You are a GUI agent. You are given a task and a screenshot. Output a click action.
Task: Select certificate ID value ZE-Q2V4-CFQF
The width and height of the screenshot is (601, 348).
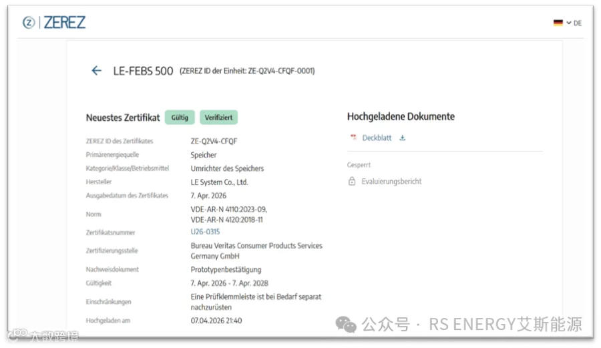click(214, 141)
